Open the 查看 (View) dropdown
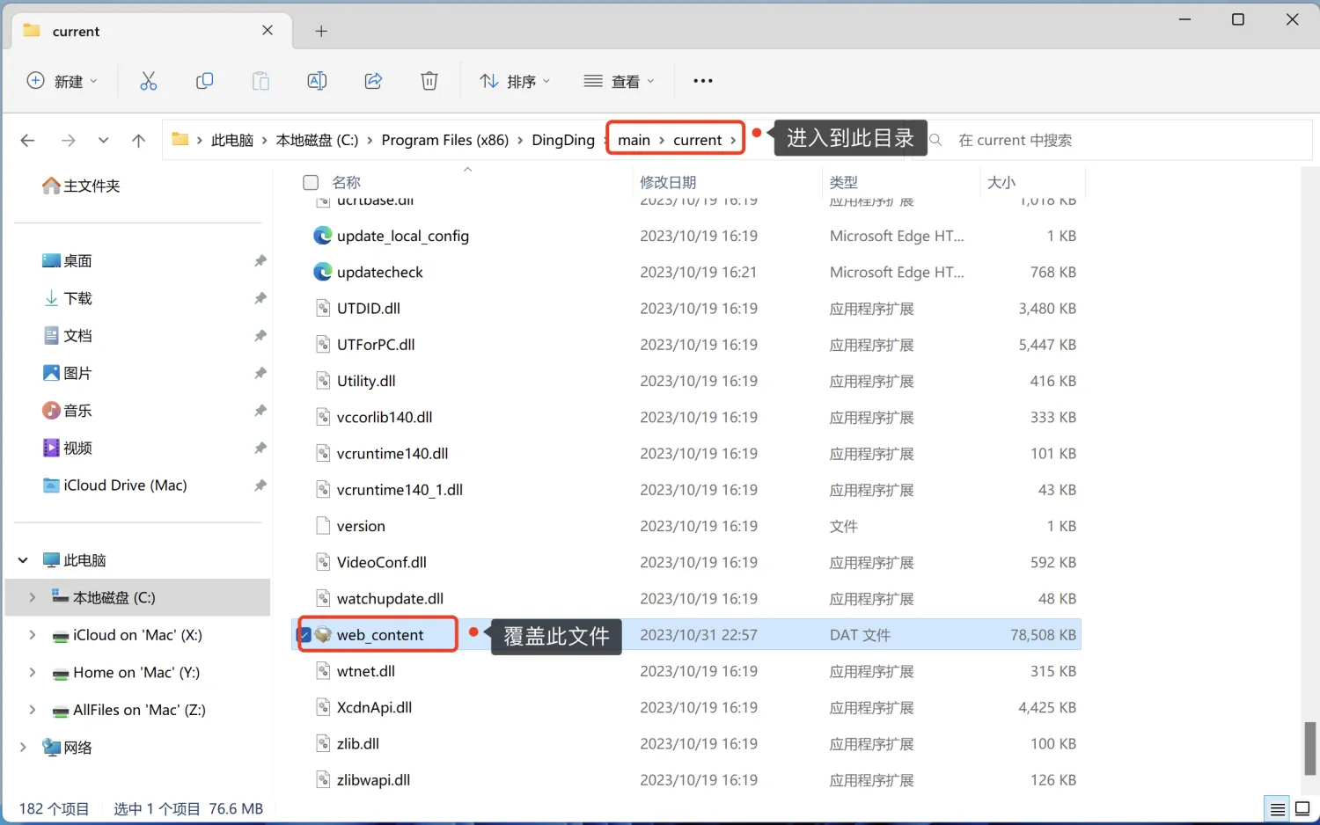This screenshot has height=825, width=1320. tap(620, 81)
